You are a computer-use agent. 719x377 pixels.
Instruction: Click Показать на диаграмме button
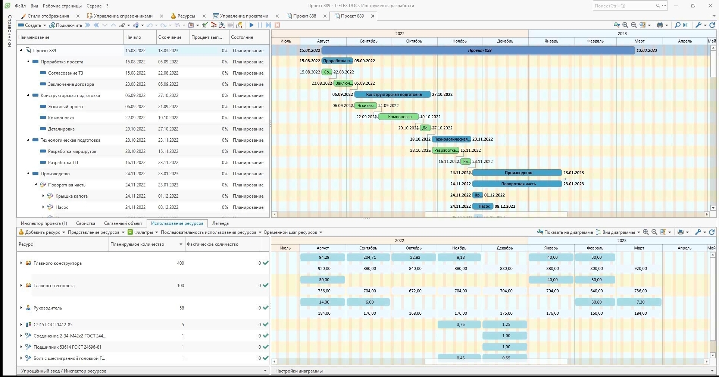tap(565, 232)
